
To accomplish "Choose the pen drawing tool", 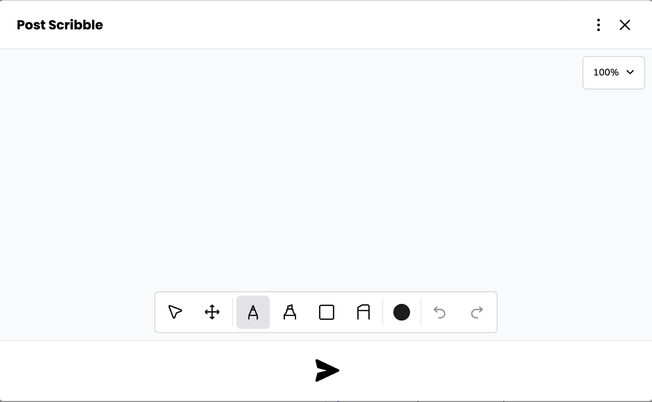I will (253, 312).
